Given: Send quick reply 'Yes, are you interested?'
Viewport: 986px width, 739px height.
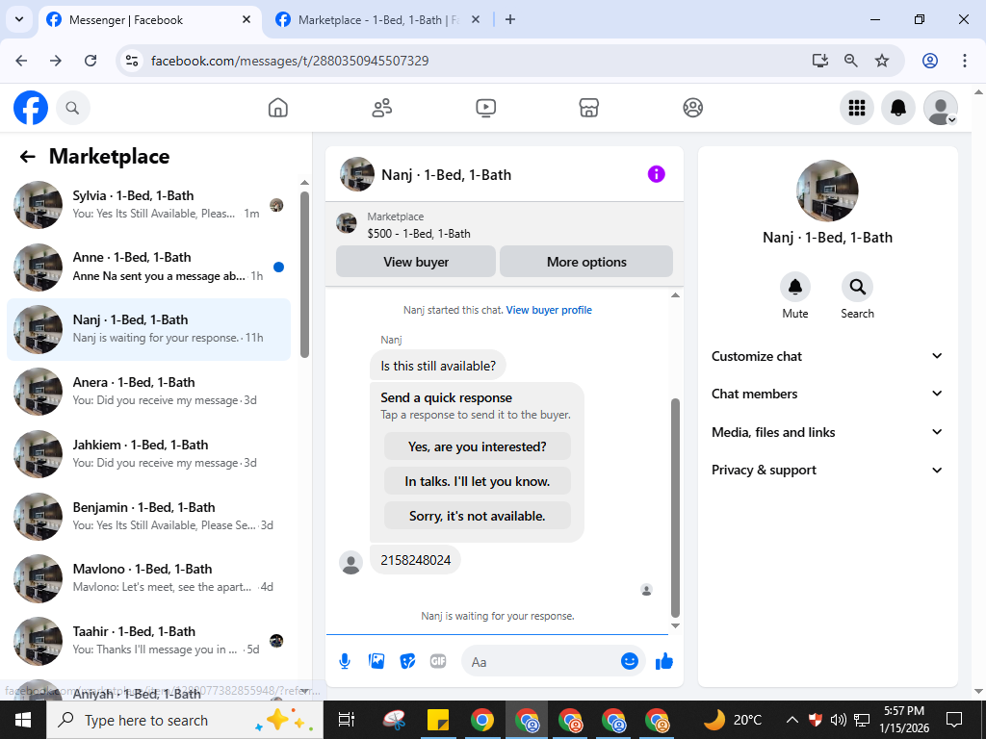Looking at the screenshot, I should click(478, 446).
